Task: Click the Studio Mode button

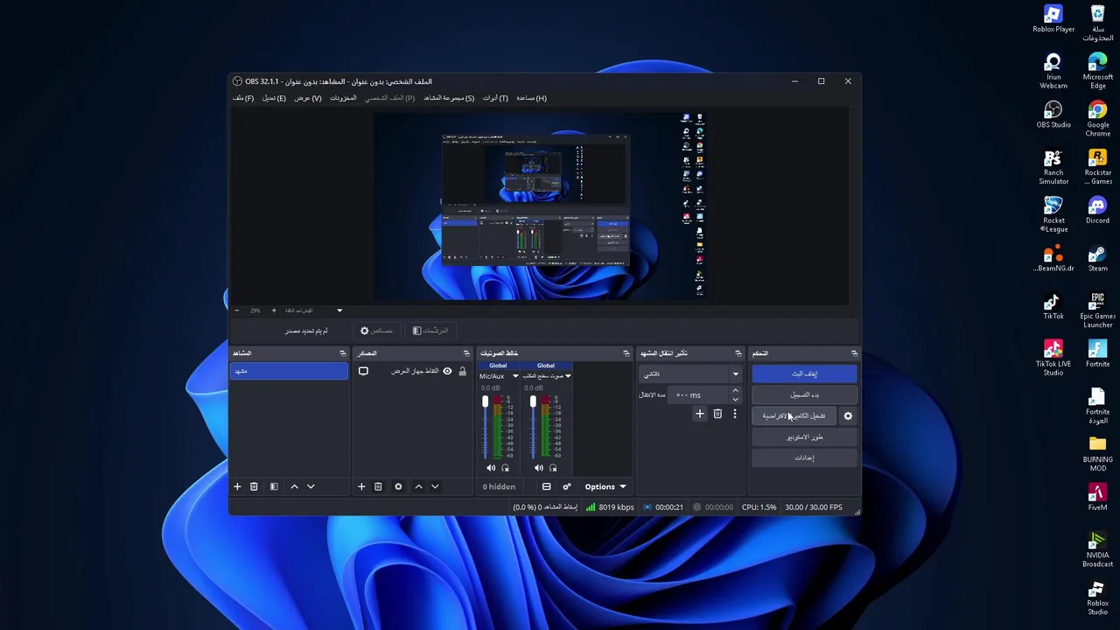Action: (804, 437)
